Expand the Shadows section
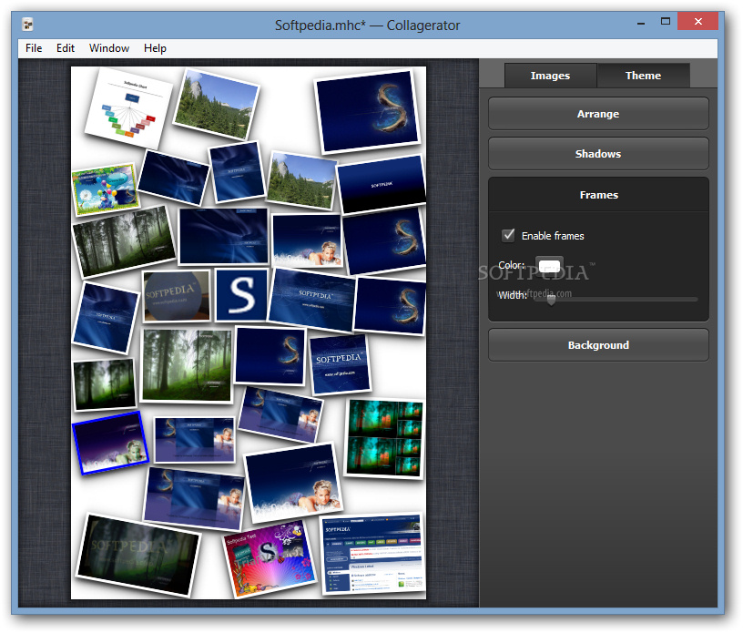743x633 pixels. [598, 154]
